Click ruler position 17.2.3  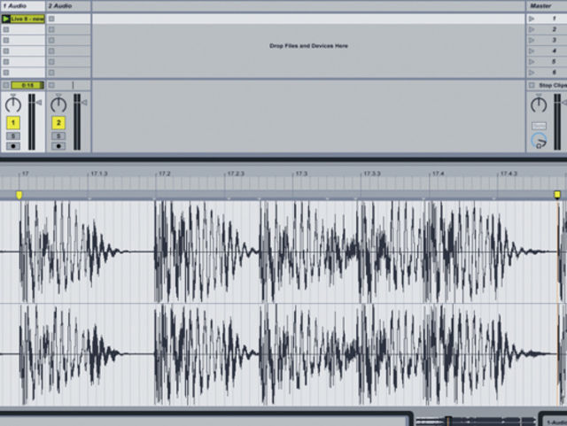[236, 174]
